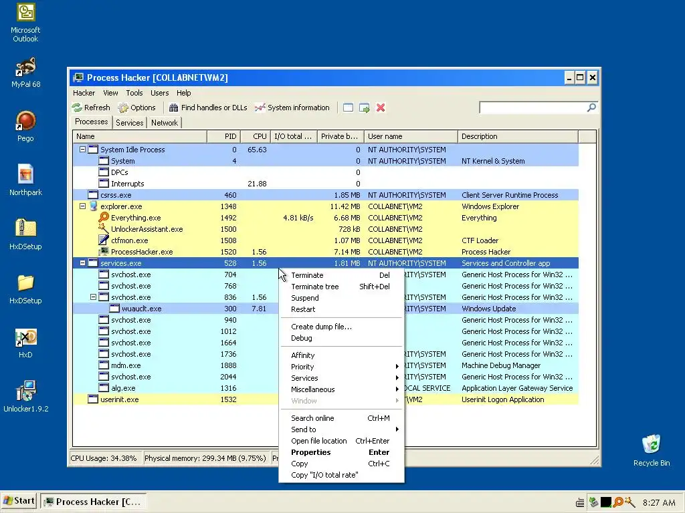Collapse the System Idle Process tree

82,149
